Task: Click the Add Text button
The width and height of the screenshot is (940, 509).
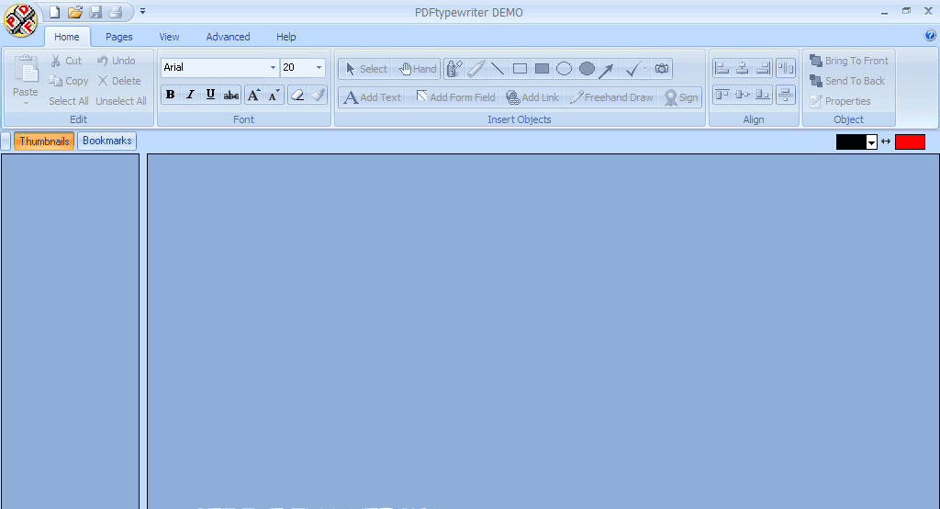Action: click(372, 97)
